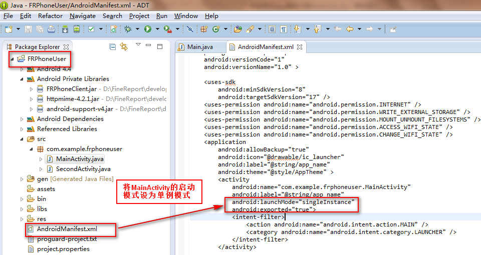Click the Save All icon
Screen dimensions: 481x255
point(40,29)
